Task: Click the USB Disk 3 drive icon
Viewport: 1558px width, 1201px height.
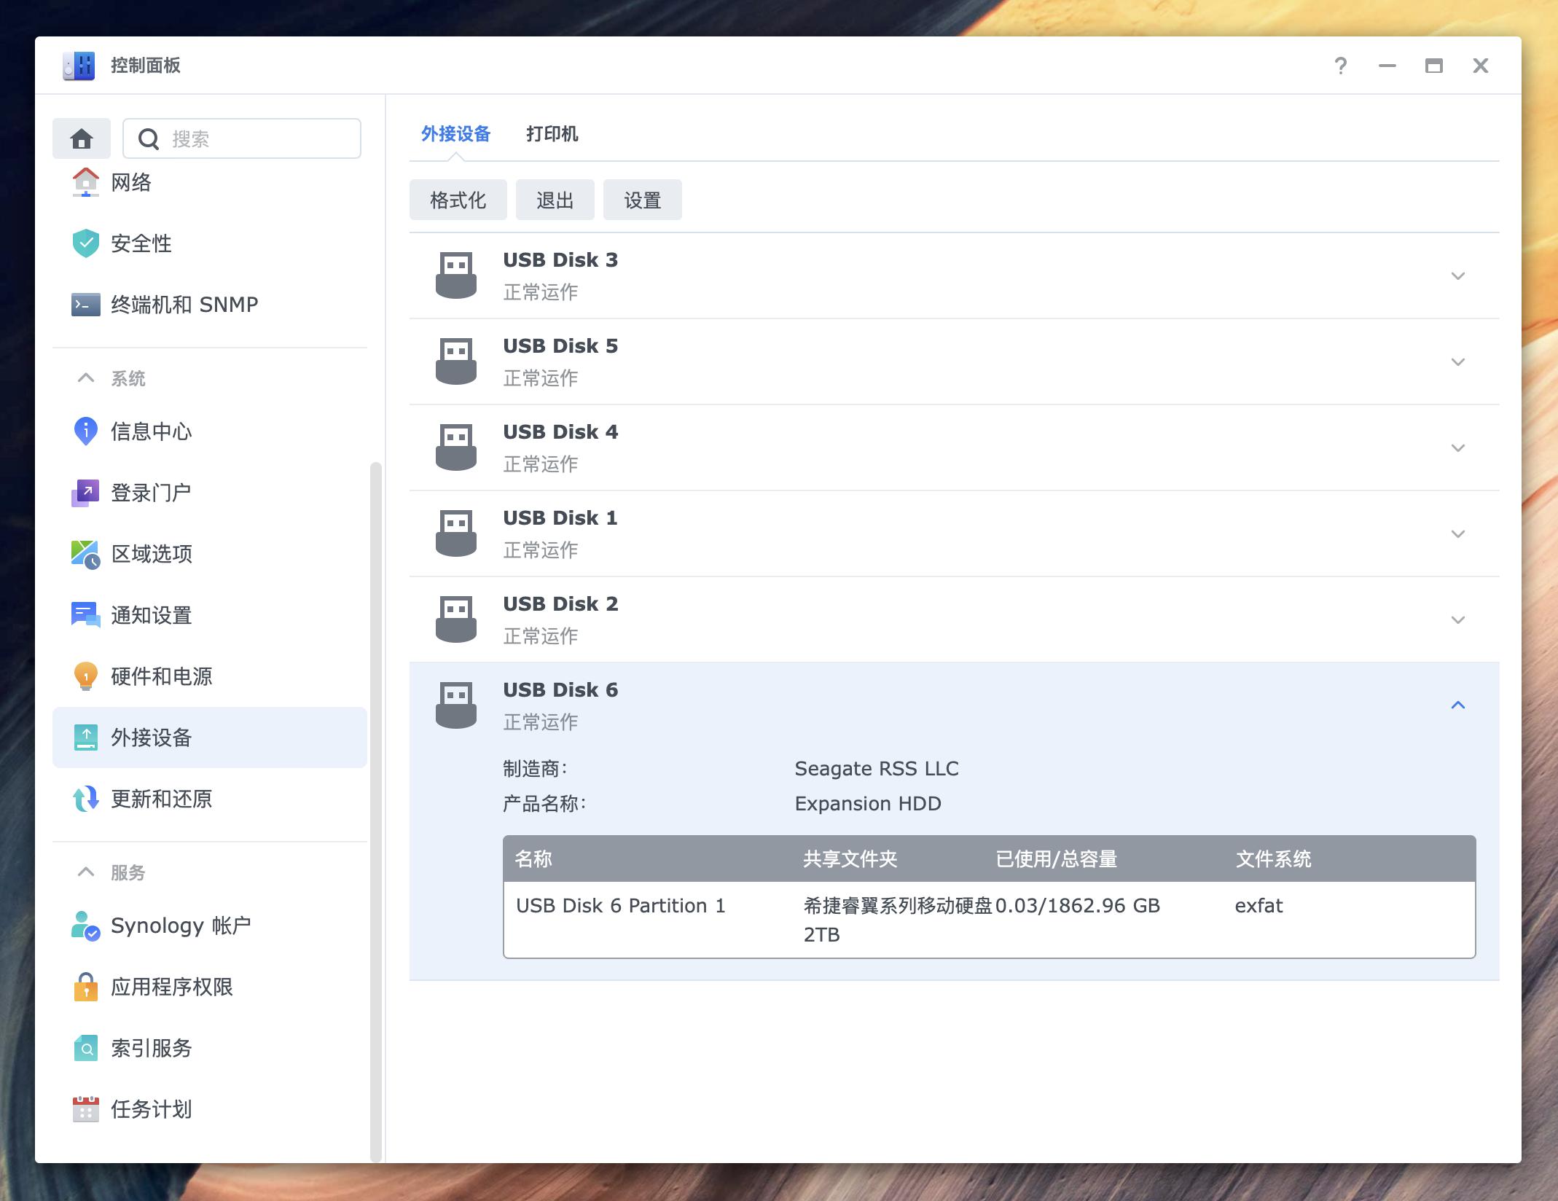Action: pyautogui.click(x=456, y=275)
